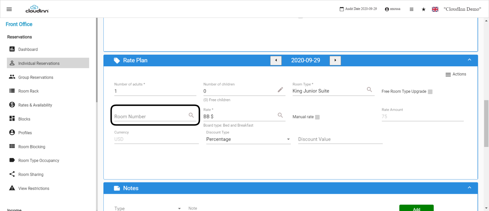This screenshot has height=211, width=489.
Task: Click the rate plan date 2020-09-29
Action: pyautogui.click(x=305, y=60)
